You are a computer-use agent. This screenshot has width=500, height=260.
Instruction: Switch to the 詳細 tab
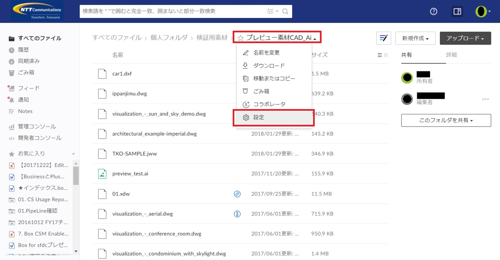coord(451,55)
